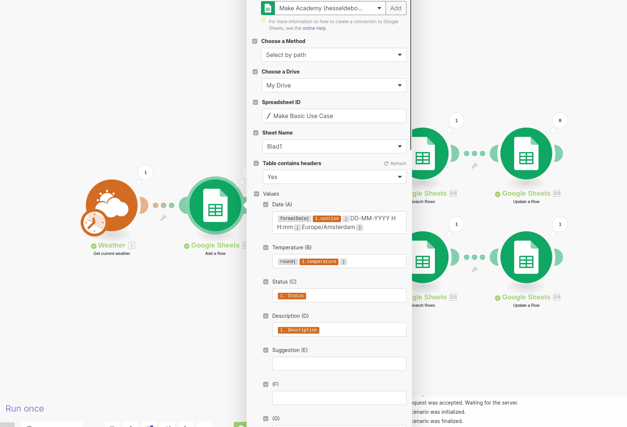The height and width of the screenshot is (427, 627).
Task: Click the green check beside Add a Row label
Action: [x=187, y=246]
